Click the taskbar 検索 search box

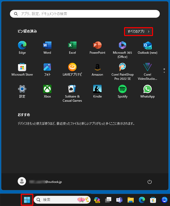pos(62,200)
